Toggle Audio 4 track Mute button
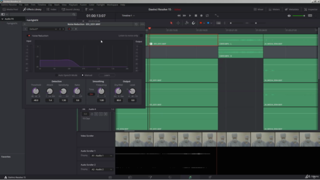The width and height of the screenshot is (320, 180). [105, 114]
